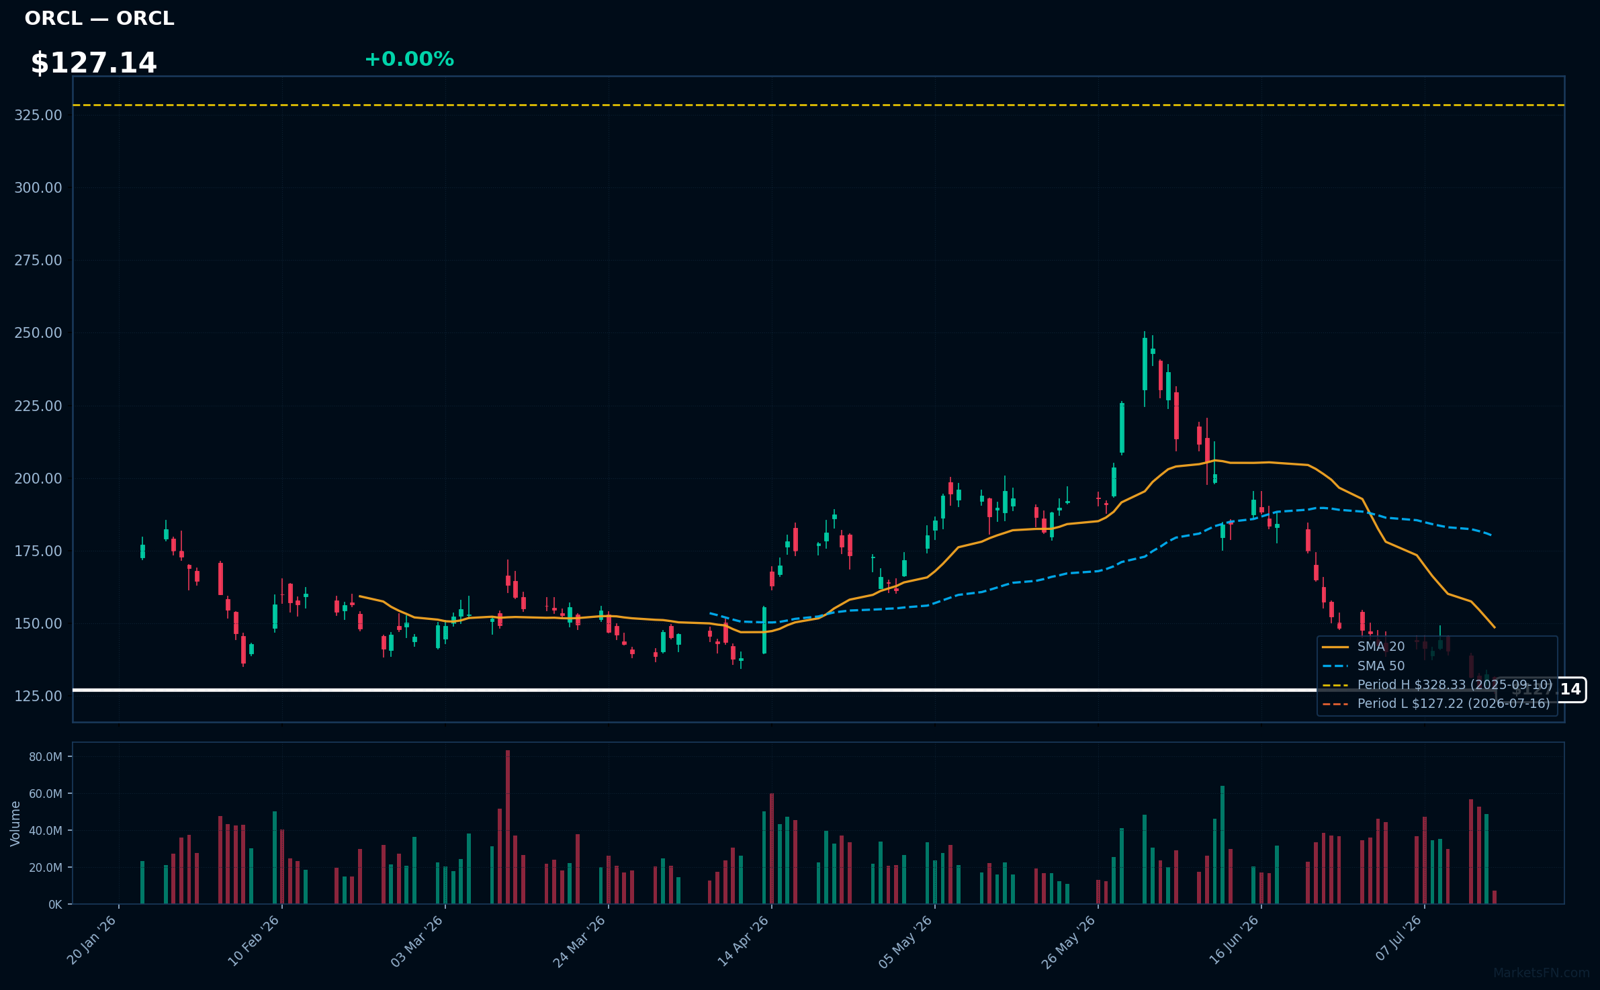1600x990 pixels.
Task: Click the 03 Mar '26 date label
Action: [417, 941]
